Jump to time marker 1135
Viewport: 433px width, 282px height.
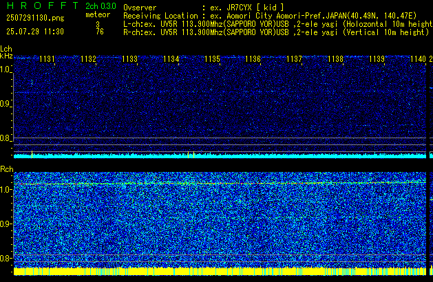212,59
